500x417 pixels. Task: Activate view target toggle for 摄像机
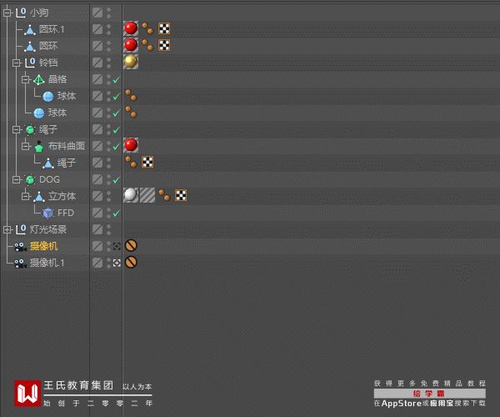click(117, 246)
